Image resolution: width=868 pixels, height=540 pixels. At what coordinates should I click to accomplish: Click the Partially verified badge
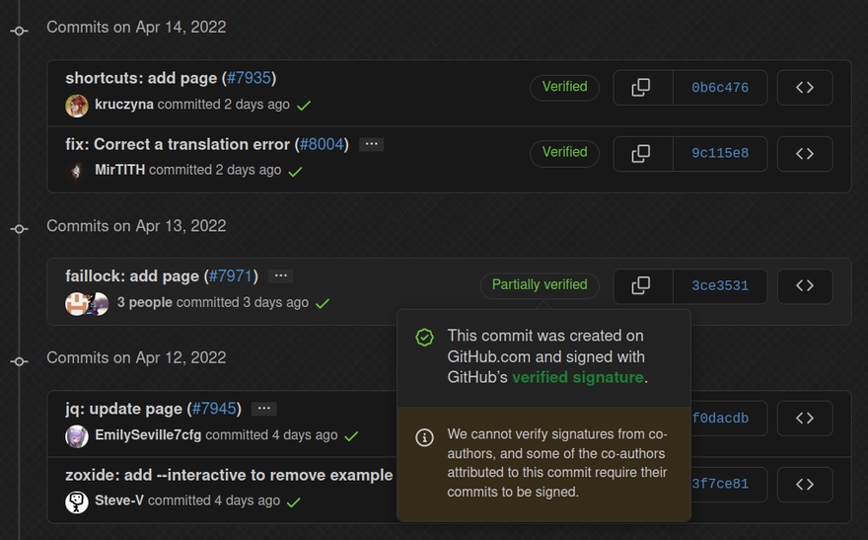tap(540, 285)
